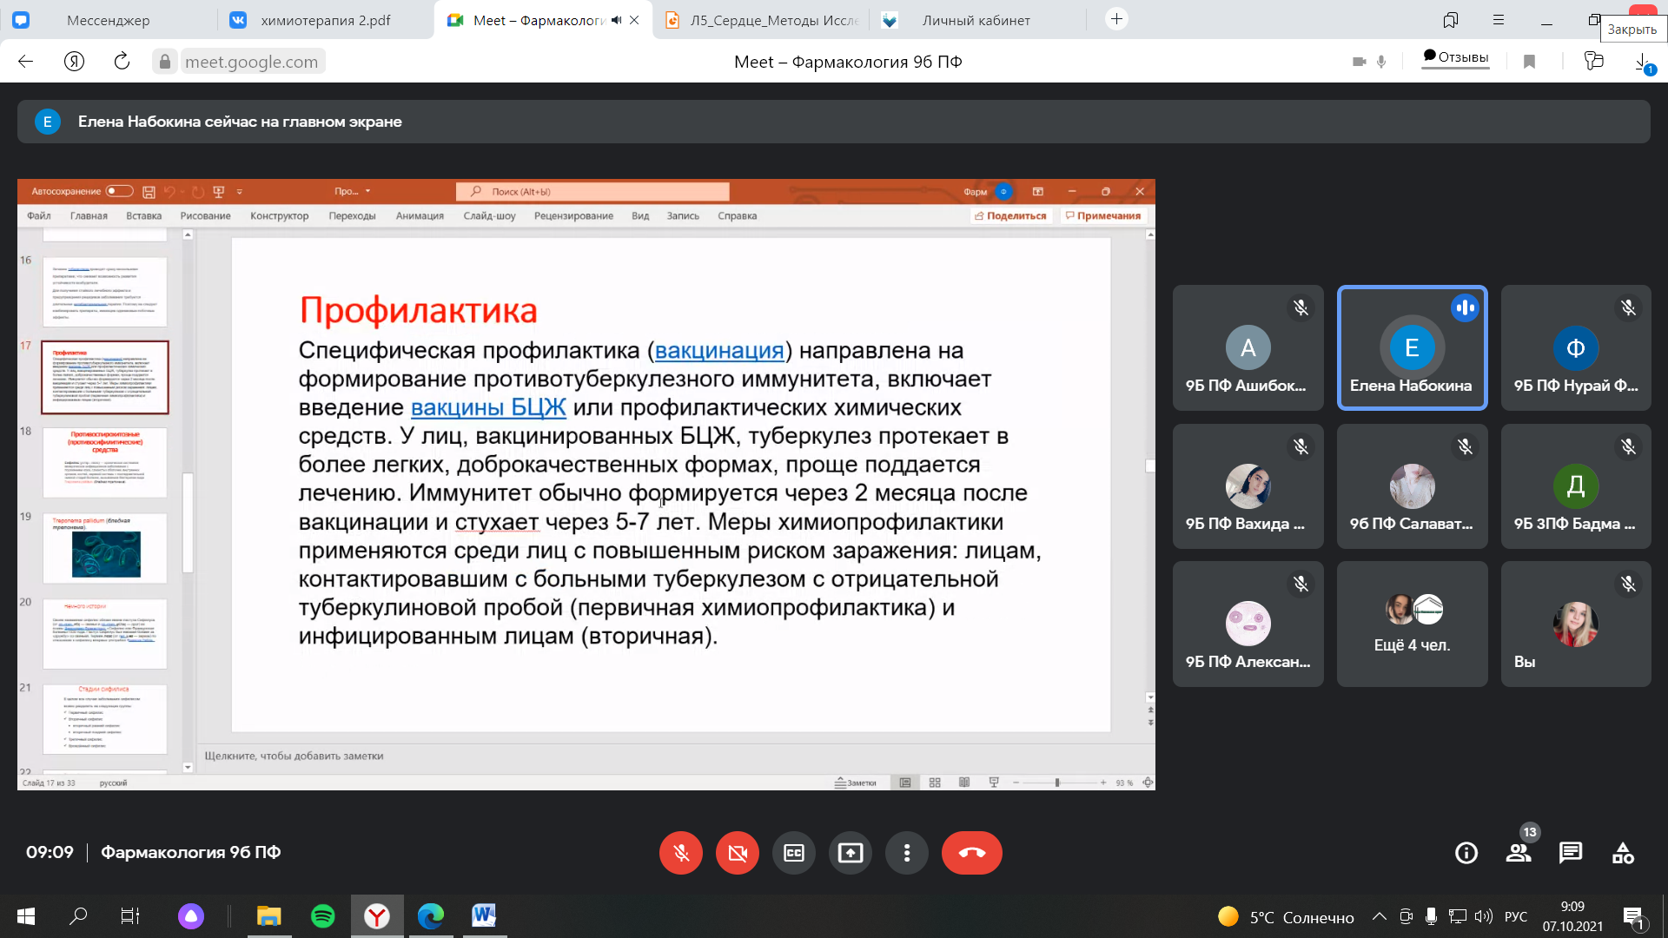Click the present screen button
Image resolution: width=1668 pixels, height=938 pixels.
(851, 853)
